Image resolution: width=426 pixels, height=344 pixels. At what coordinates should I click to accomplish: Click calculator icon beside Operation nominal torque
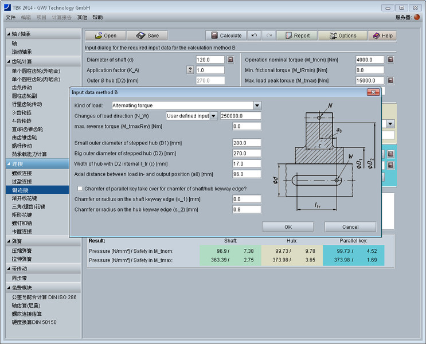(390, 60)
